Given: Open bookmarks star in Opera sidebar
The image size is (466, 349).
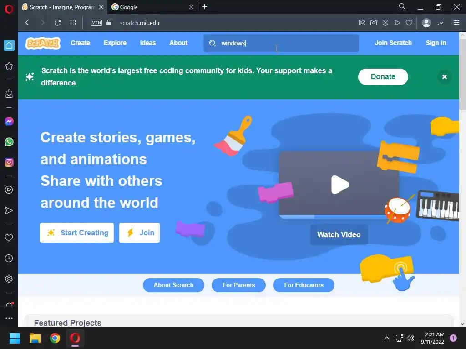Looking at the screenshot, I should (9, 66).
